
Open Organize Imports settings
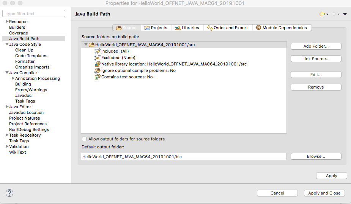pyautogui.click(x=32, y=67)
